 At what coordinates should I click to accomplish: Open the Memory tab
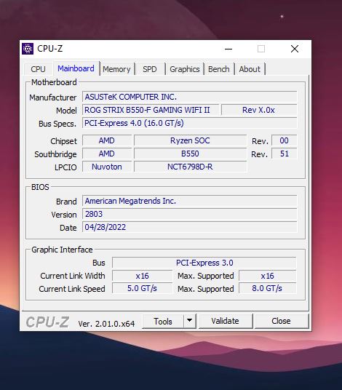[x=116, y=69]
